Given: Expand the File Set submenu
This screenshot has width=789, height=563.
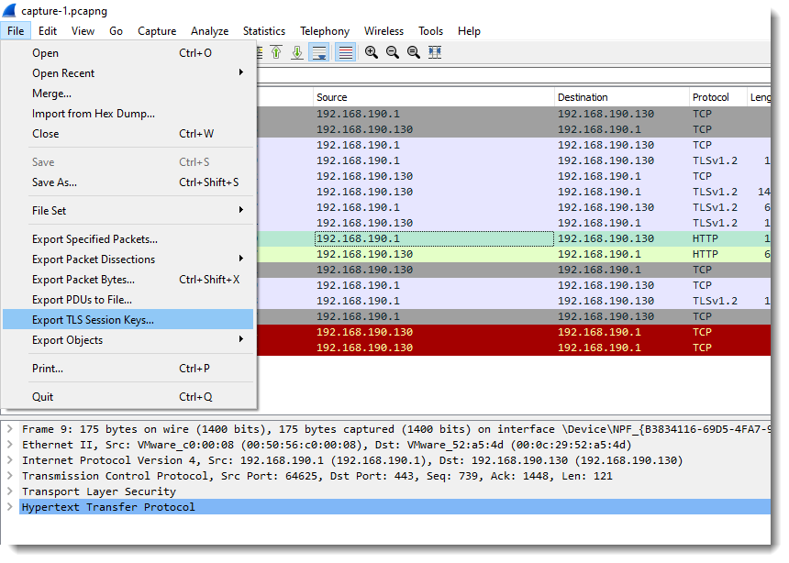Looking at the screenshot, I should click(50, 211).
